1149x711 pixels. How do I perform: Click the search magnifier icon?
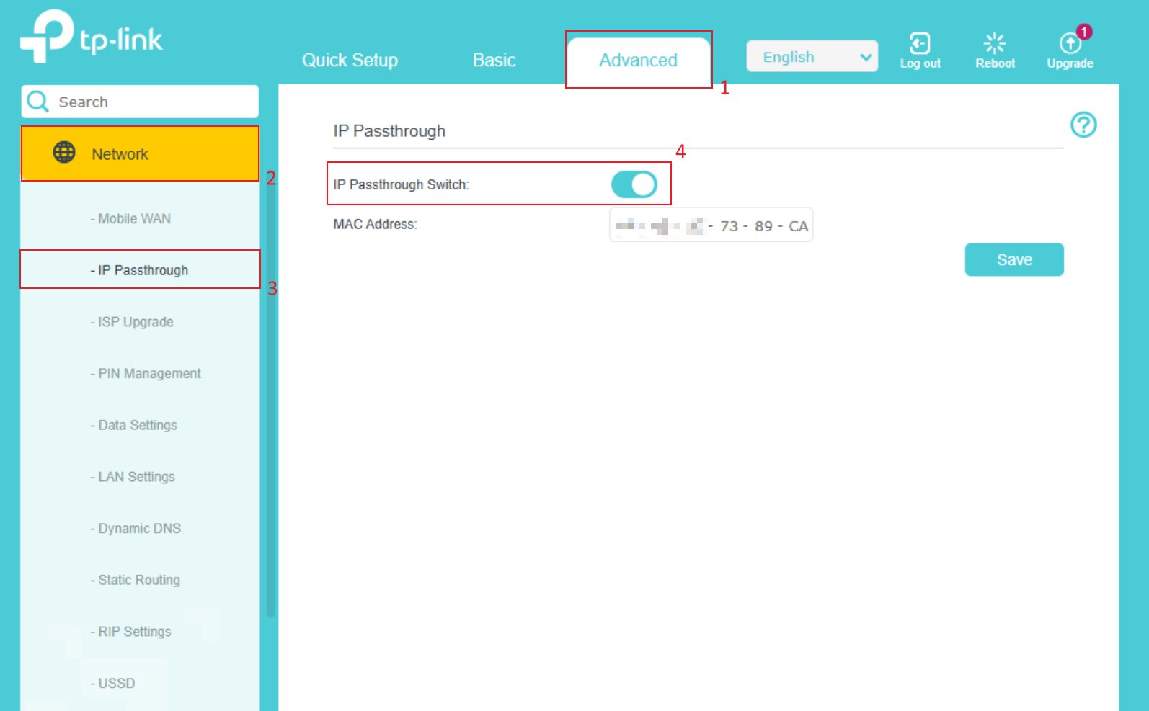pos(37,102)
